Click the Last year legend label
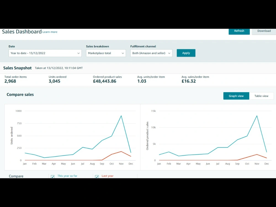The height and width of the screenshot is (207, 276). click(108, 176)
